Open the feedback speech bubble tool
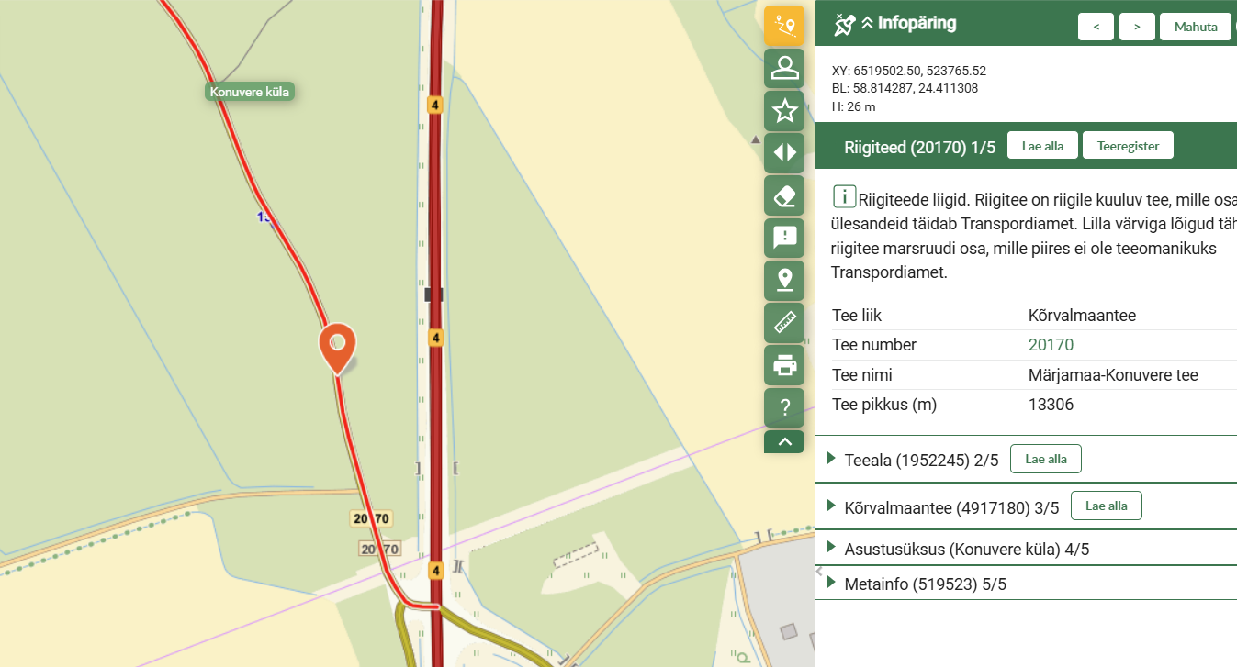The width and height of the screenshot is (1237, 667). coord(783,238)
